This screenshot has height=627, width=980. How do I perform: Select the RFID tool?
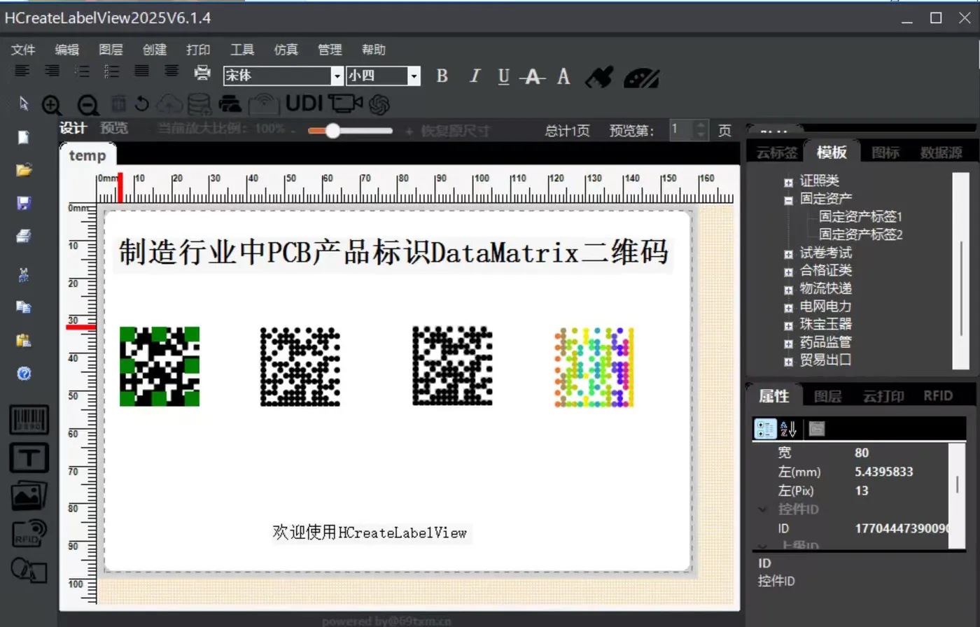point(29,533)
